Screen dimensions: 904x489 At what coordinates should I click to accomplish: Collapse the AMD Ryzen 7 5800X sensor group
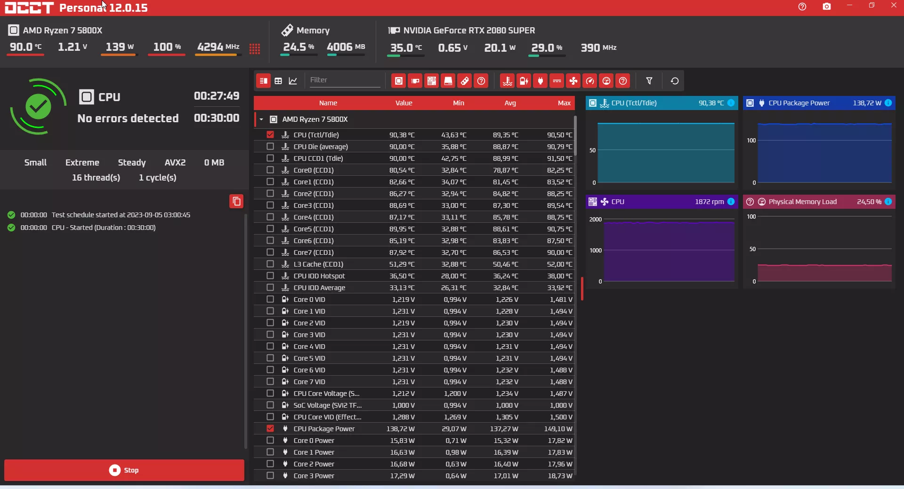tap(261, 119)
